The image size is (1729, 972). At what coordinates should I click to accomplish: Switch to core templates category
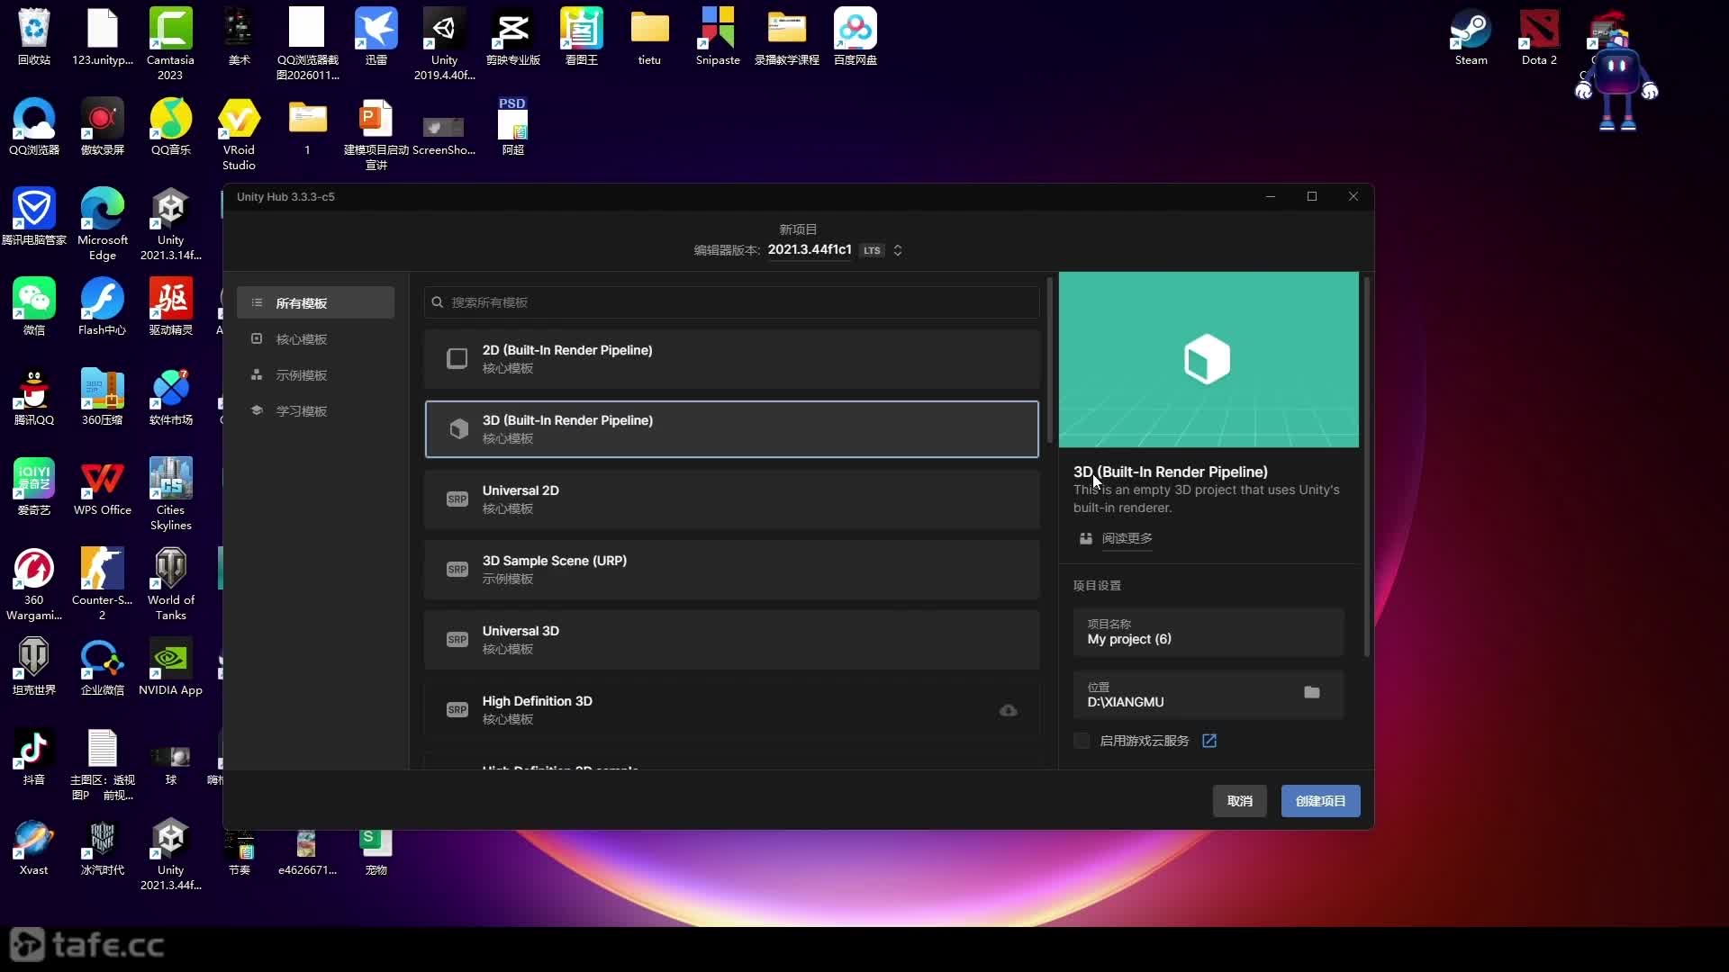tap(315, 339)
